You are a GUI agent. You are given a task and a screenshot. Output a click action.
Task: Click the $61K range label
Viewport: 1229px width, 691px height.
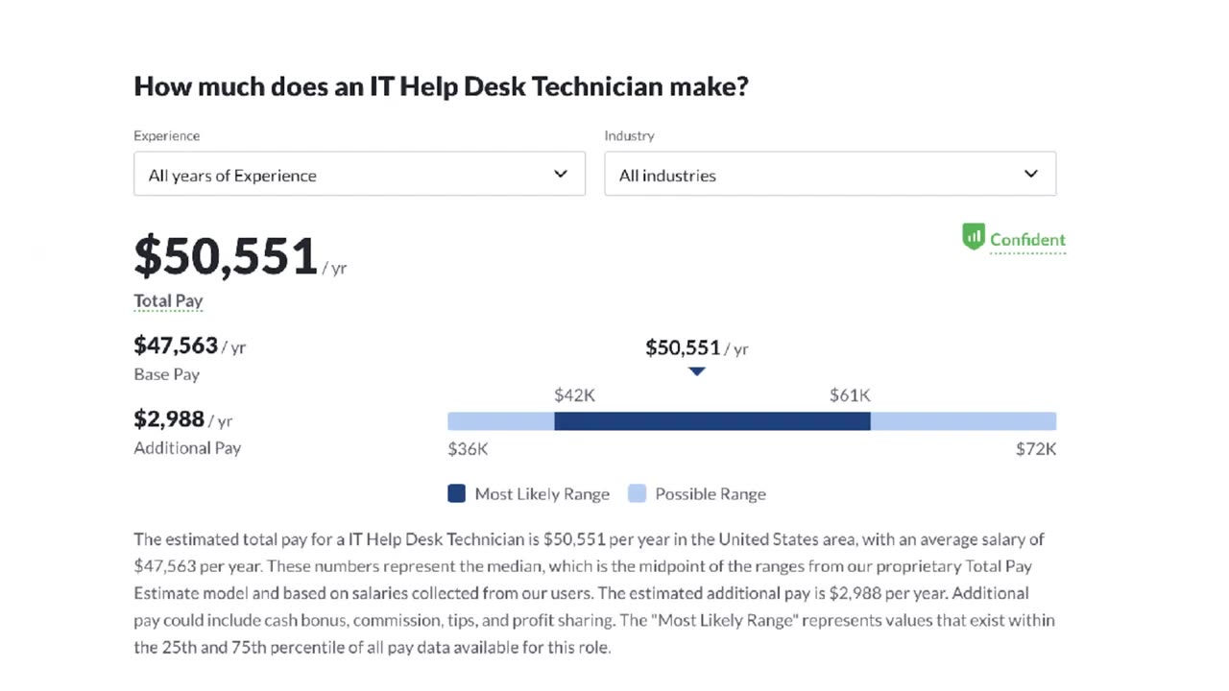[x=850, y=394]
